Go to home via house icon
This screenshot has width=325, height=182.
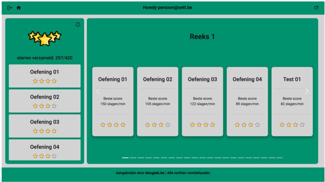pos(19,8)
